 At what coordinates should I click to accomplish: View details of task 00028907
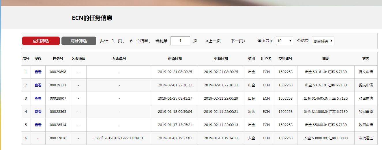pos(38,98)
